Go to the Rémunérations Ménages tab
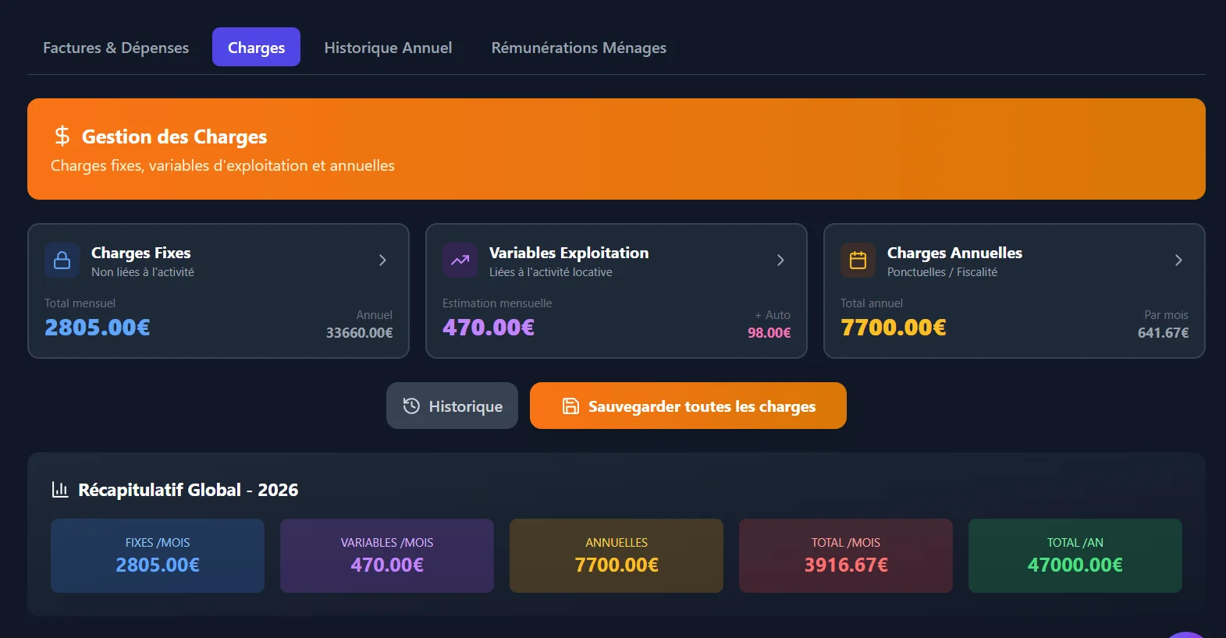 [x=578, y=48]
